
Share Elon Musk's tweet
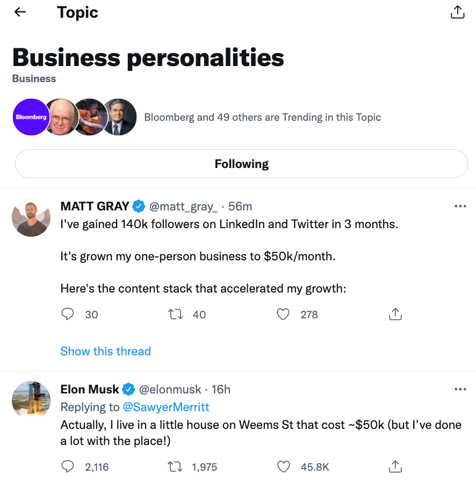tap(395, 467)
